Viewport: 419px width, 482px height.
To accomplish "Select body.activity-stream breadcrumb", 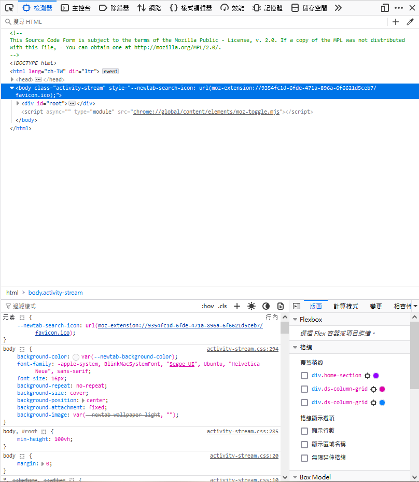I will 55,293.
